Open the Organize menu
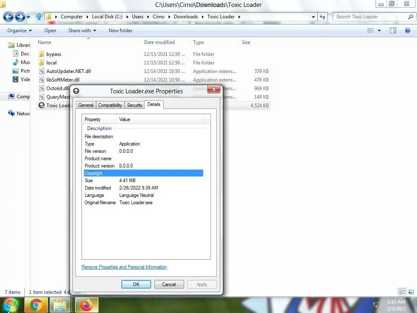This screenshot has width=417, height=313. pyautogui.click(x=20, y=31)
